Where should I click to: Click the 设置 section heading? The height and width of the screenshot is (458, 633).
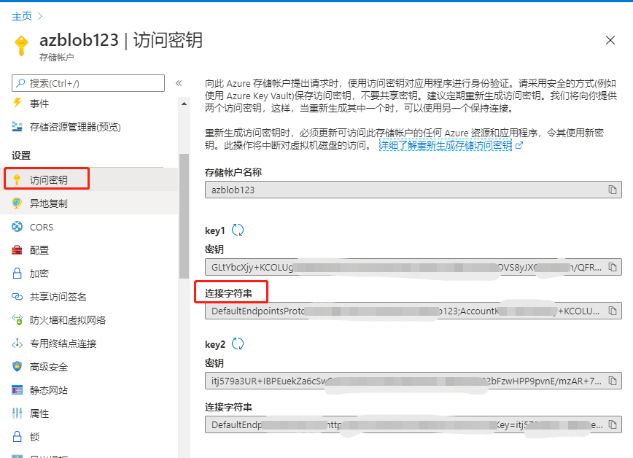pyautogui.click(x=21, y=155)
